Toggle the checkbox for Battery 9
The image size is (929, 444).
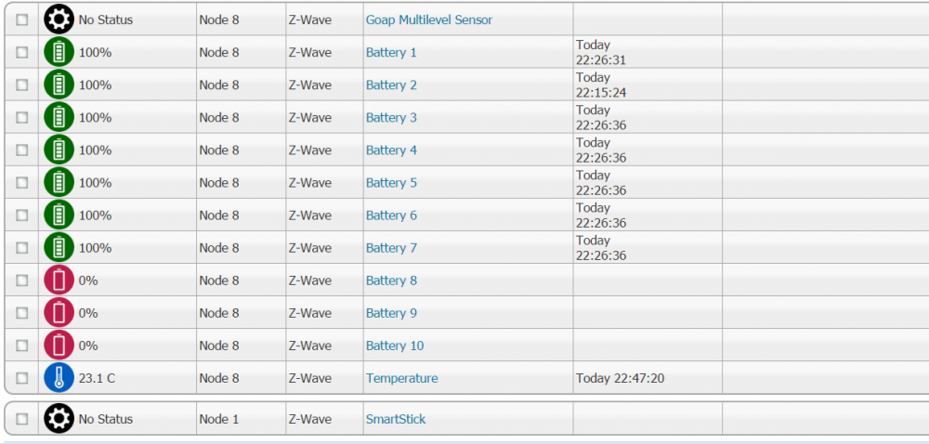[22, 313]
